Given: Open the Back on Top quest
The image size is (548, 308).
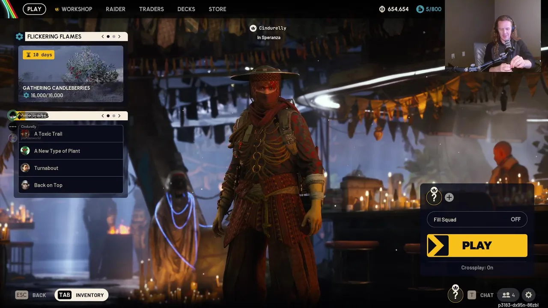Looking at the screenshot, I should point(71,185).
